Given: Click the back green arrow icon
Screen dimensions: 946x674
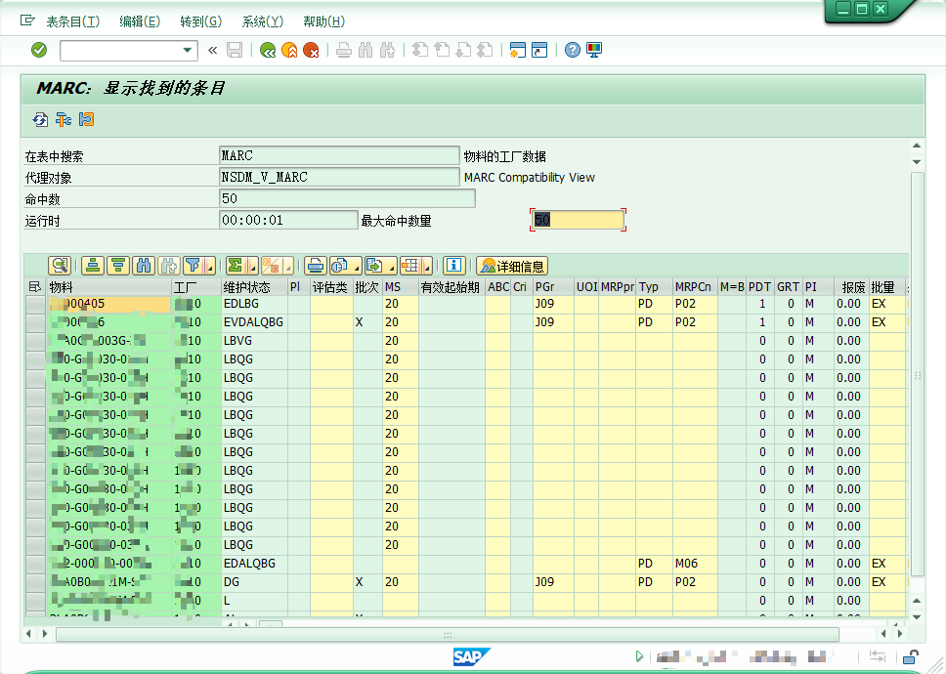Looking at the screenshot, I should (268, 51).
